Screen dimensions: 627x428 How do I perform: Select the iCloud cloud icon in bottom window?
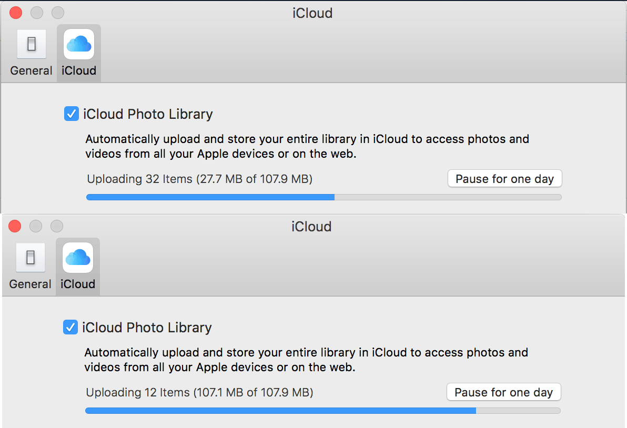click(x=78, y=258)
